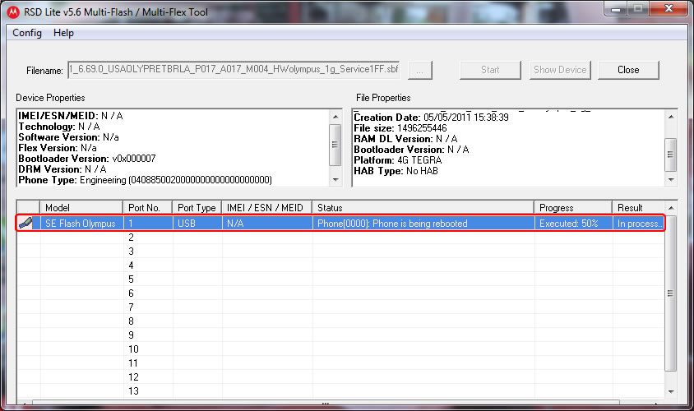Click the Creation Date line in File Properties
The width and height of the screenshot is (694, 411).
click(x=431, y=118)
